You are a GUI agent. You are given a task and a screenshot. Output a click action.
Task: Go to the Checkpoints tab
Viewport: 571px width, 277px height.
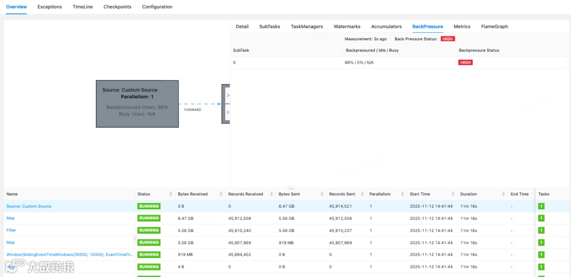tap(117, 7)
